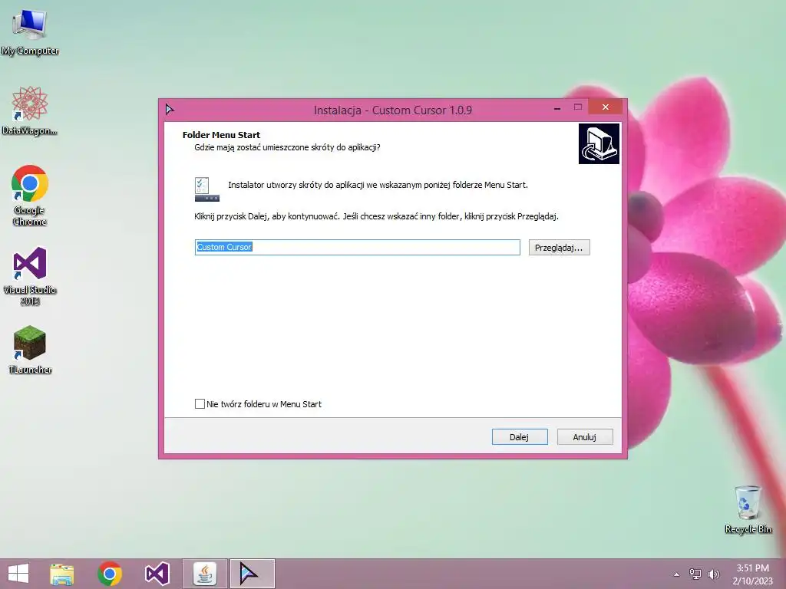Switch to the Java taskbar app
The height and width of the screenshot is (589, 786).
pyautogui.click(x=204, y=574)
